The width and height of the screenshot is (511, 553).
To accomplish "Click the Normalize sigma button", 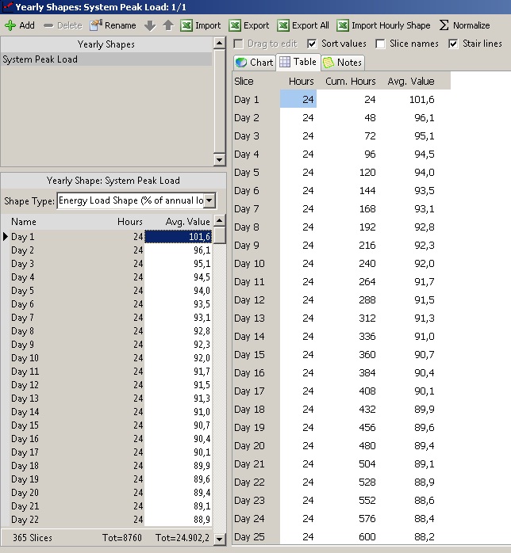I will pyautogui.click(x=444, y=25).
